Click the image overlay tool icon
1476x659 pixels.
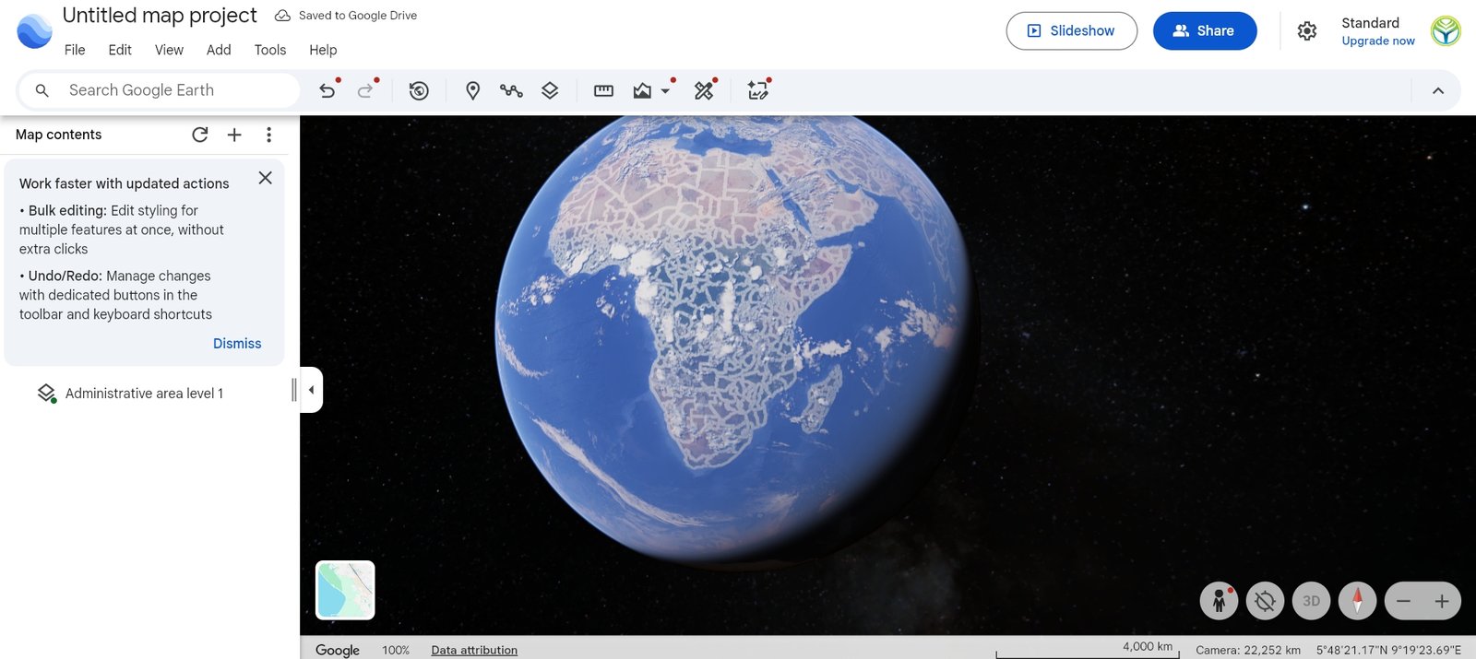pyautogui.click(x=642, y=90)
